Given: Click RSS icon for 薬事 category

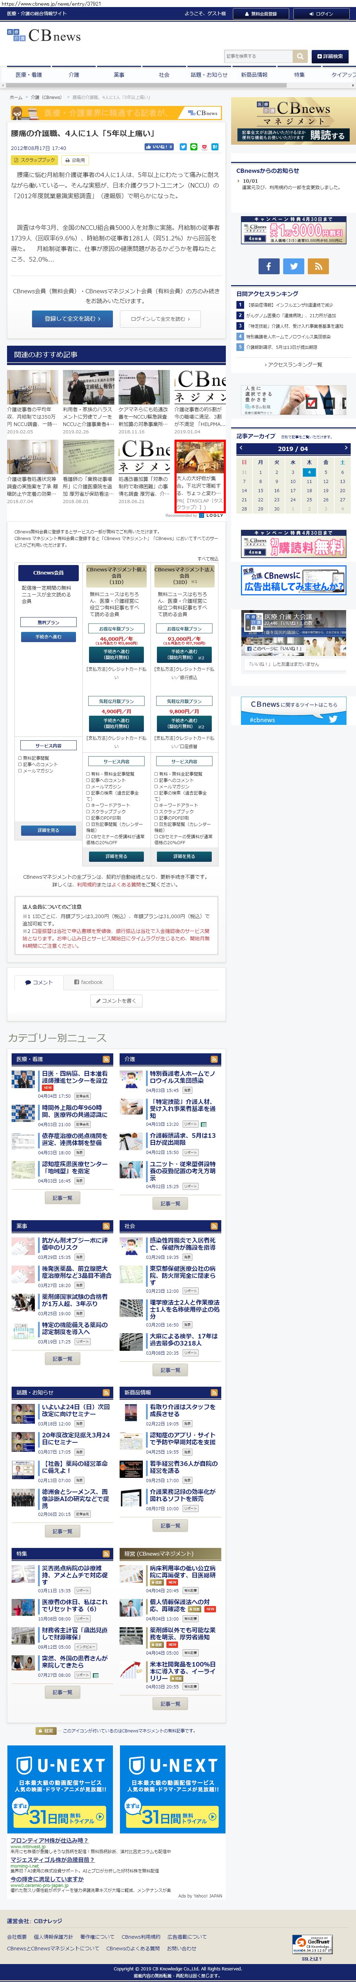Looking at the screenshot, I should click(106, 1226).
